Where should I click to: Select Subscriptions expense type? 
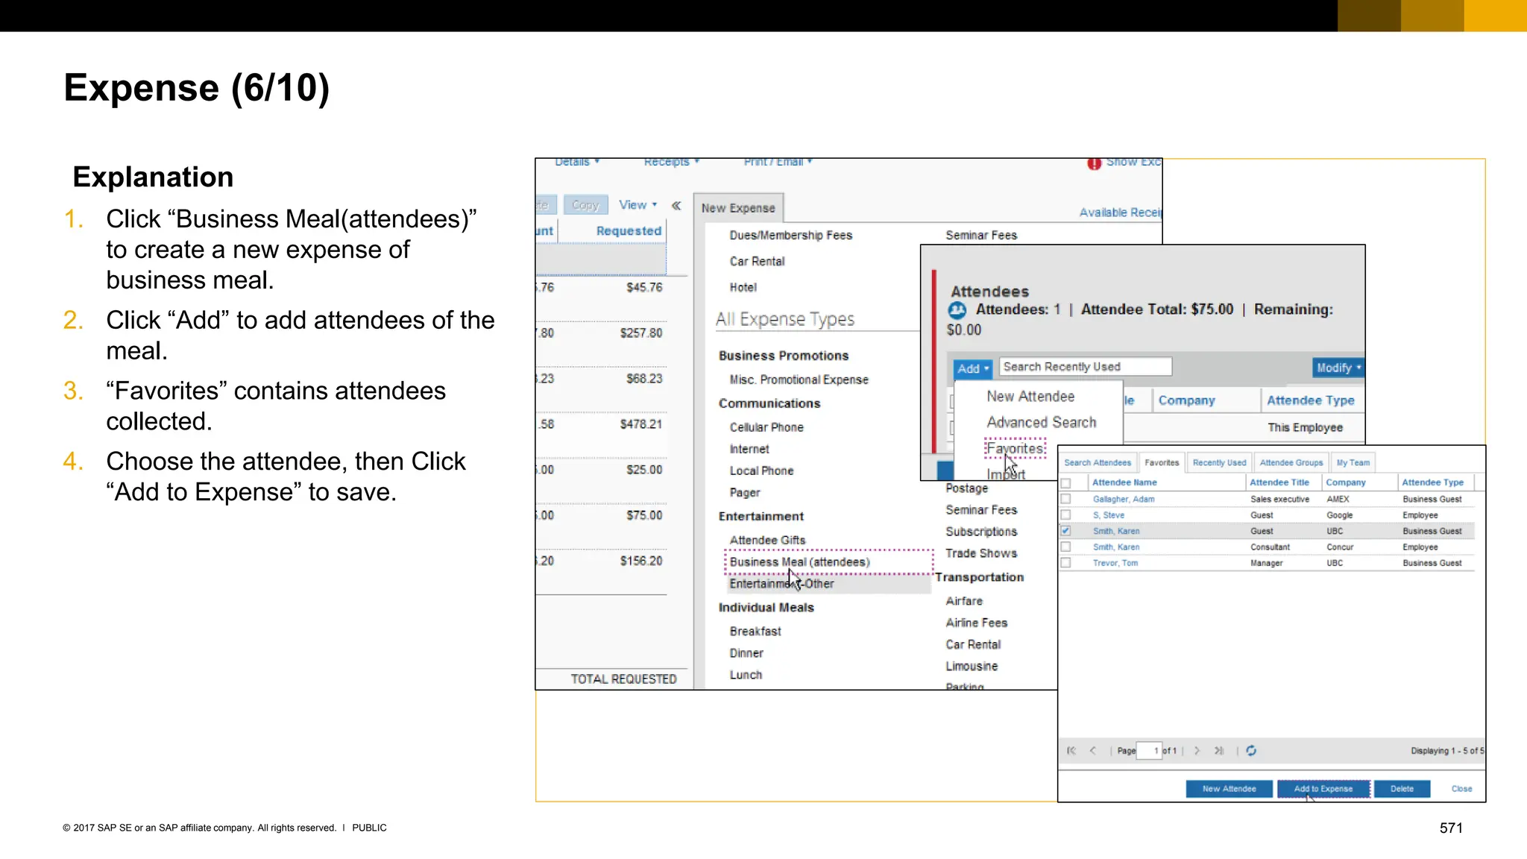981,532
